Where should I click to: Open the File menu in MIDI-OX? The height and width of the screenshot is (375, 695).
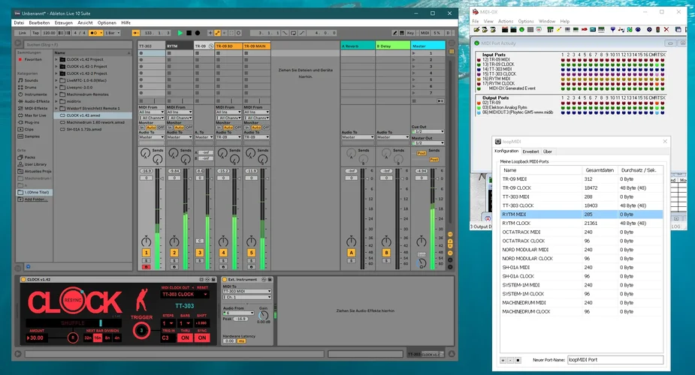pyautogui.click(x=475, y=21)
